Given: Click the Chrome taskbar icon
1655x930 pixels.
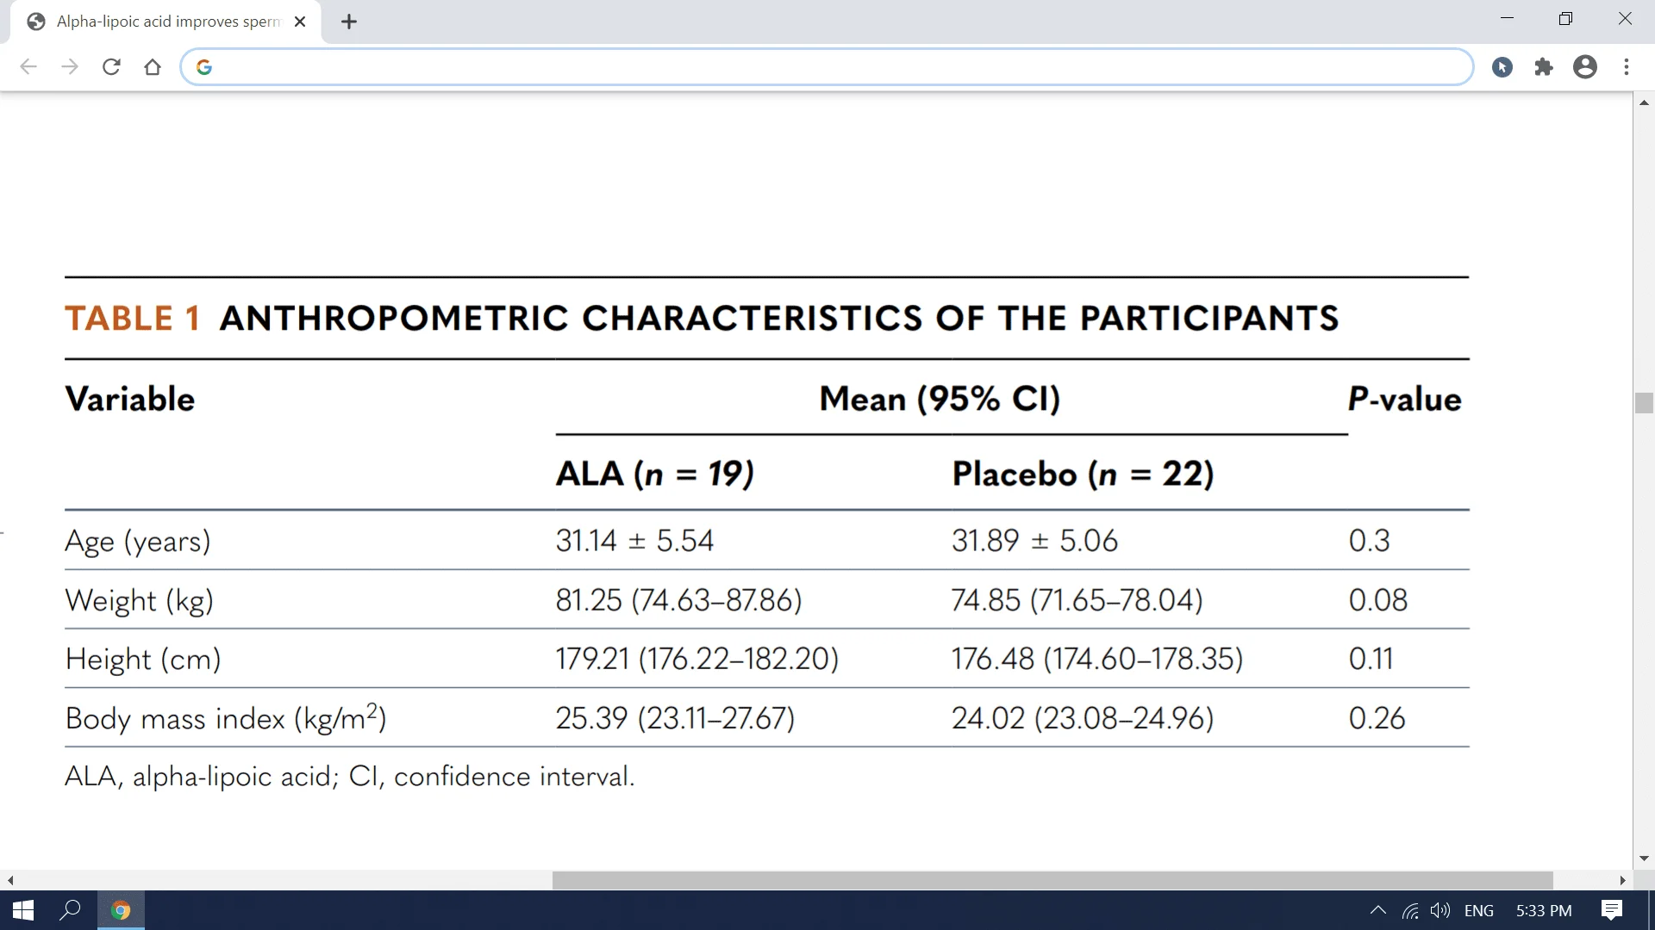Looking at the screenshot, I should pyautogui.click(x=121, y=910).
